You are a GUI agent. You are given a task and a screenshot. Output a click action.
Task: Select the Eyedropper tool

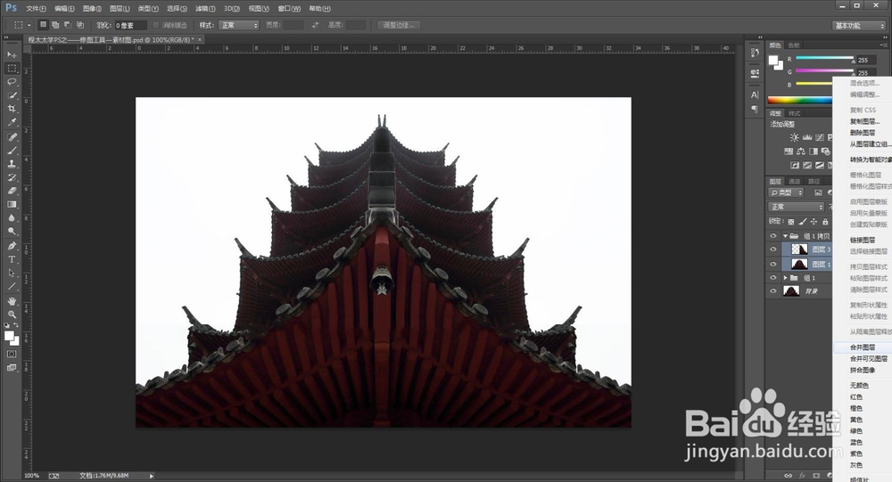[x=12, y=122]
